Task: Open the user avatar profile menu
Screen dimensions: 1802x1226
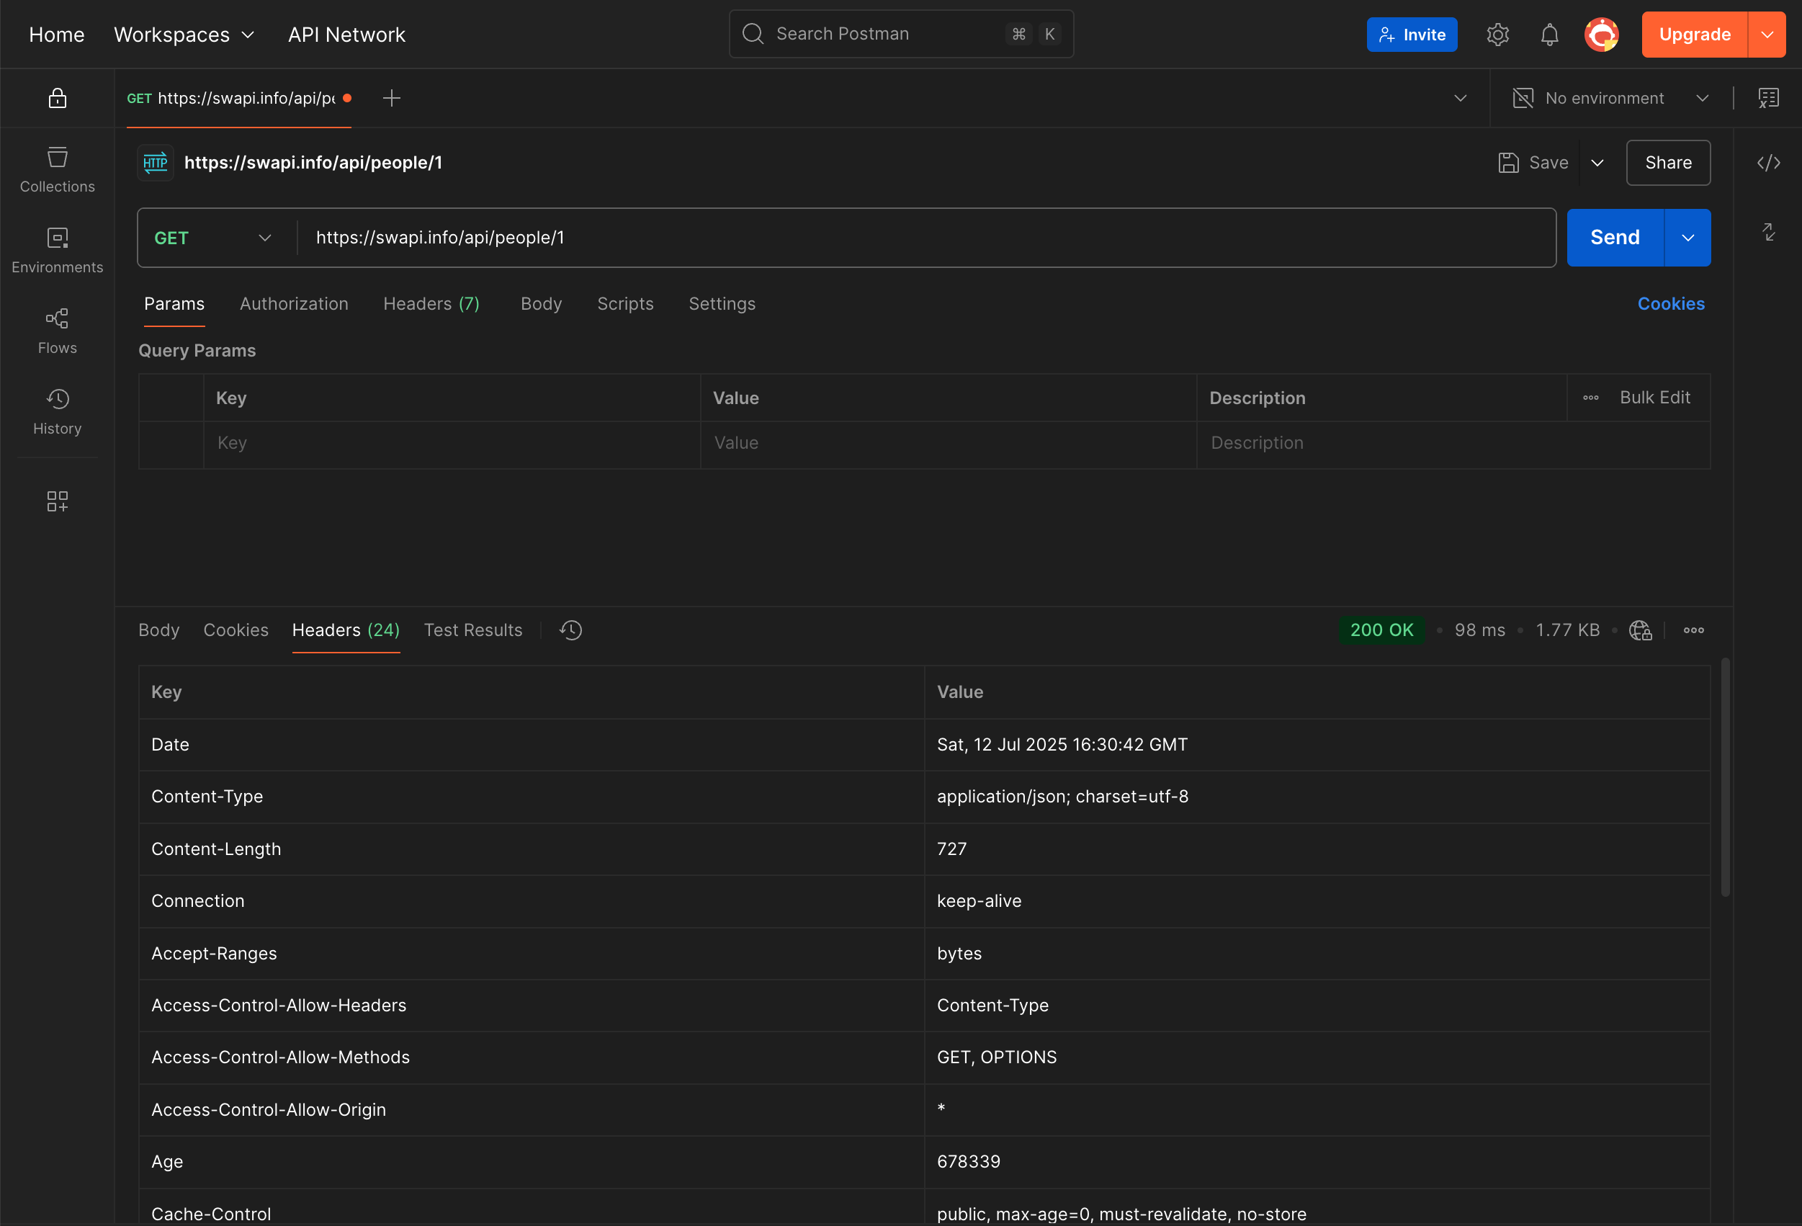Action: (1601, 34)
